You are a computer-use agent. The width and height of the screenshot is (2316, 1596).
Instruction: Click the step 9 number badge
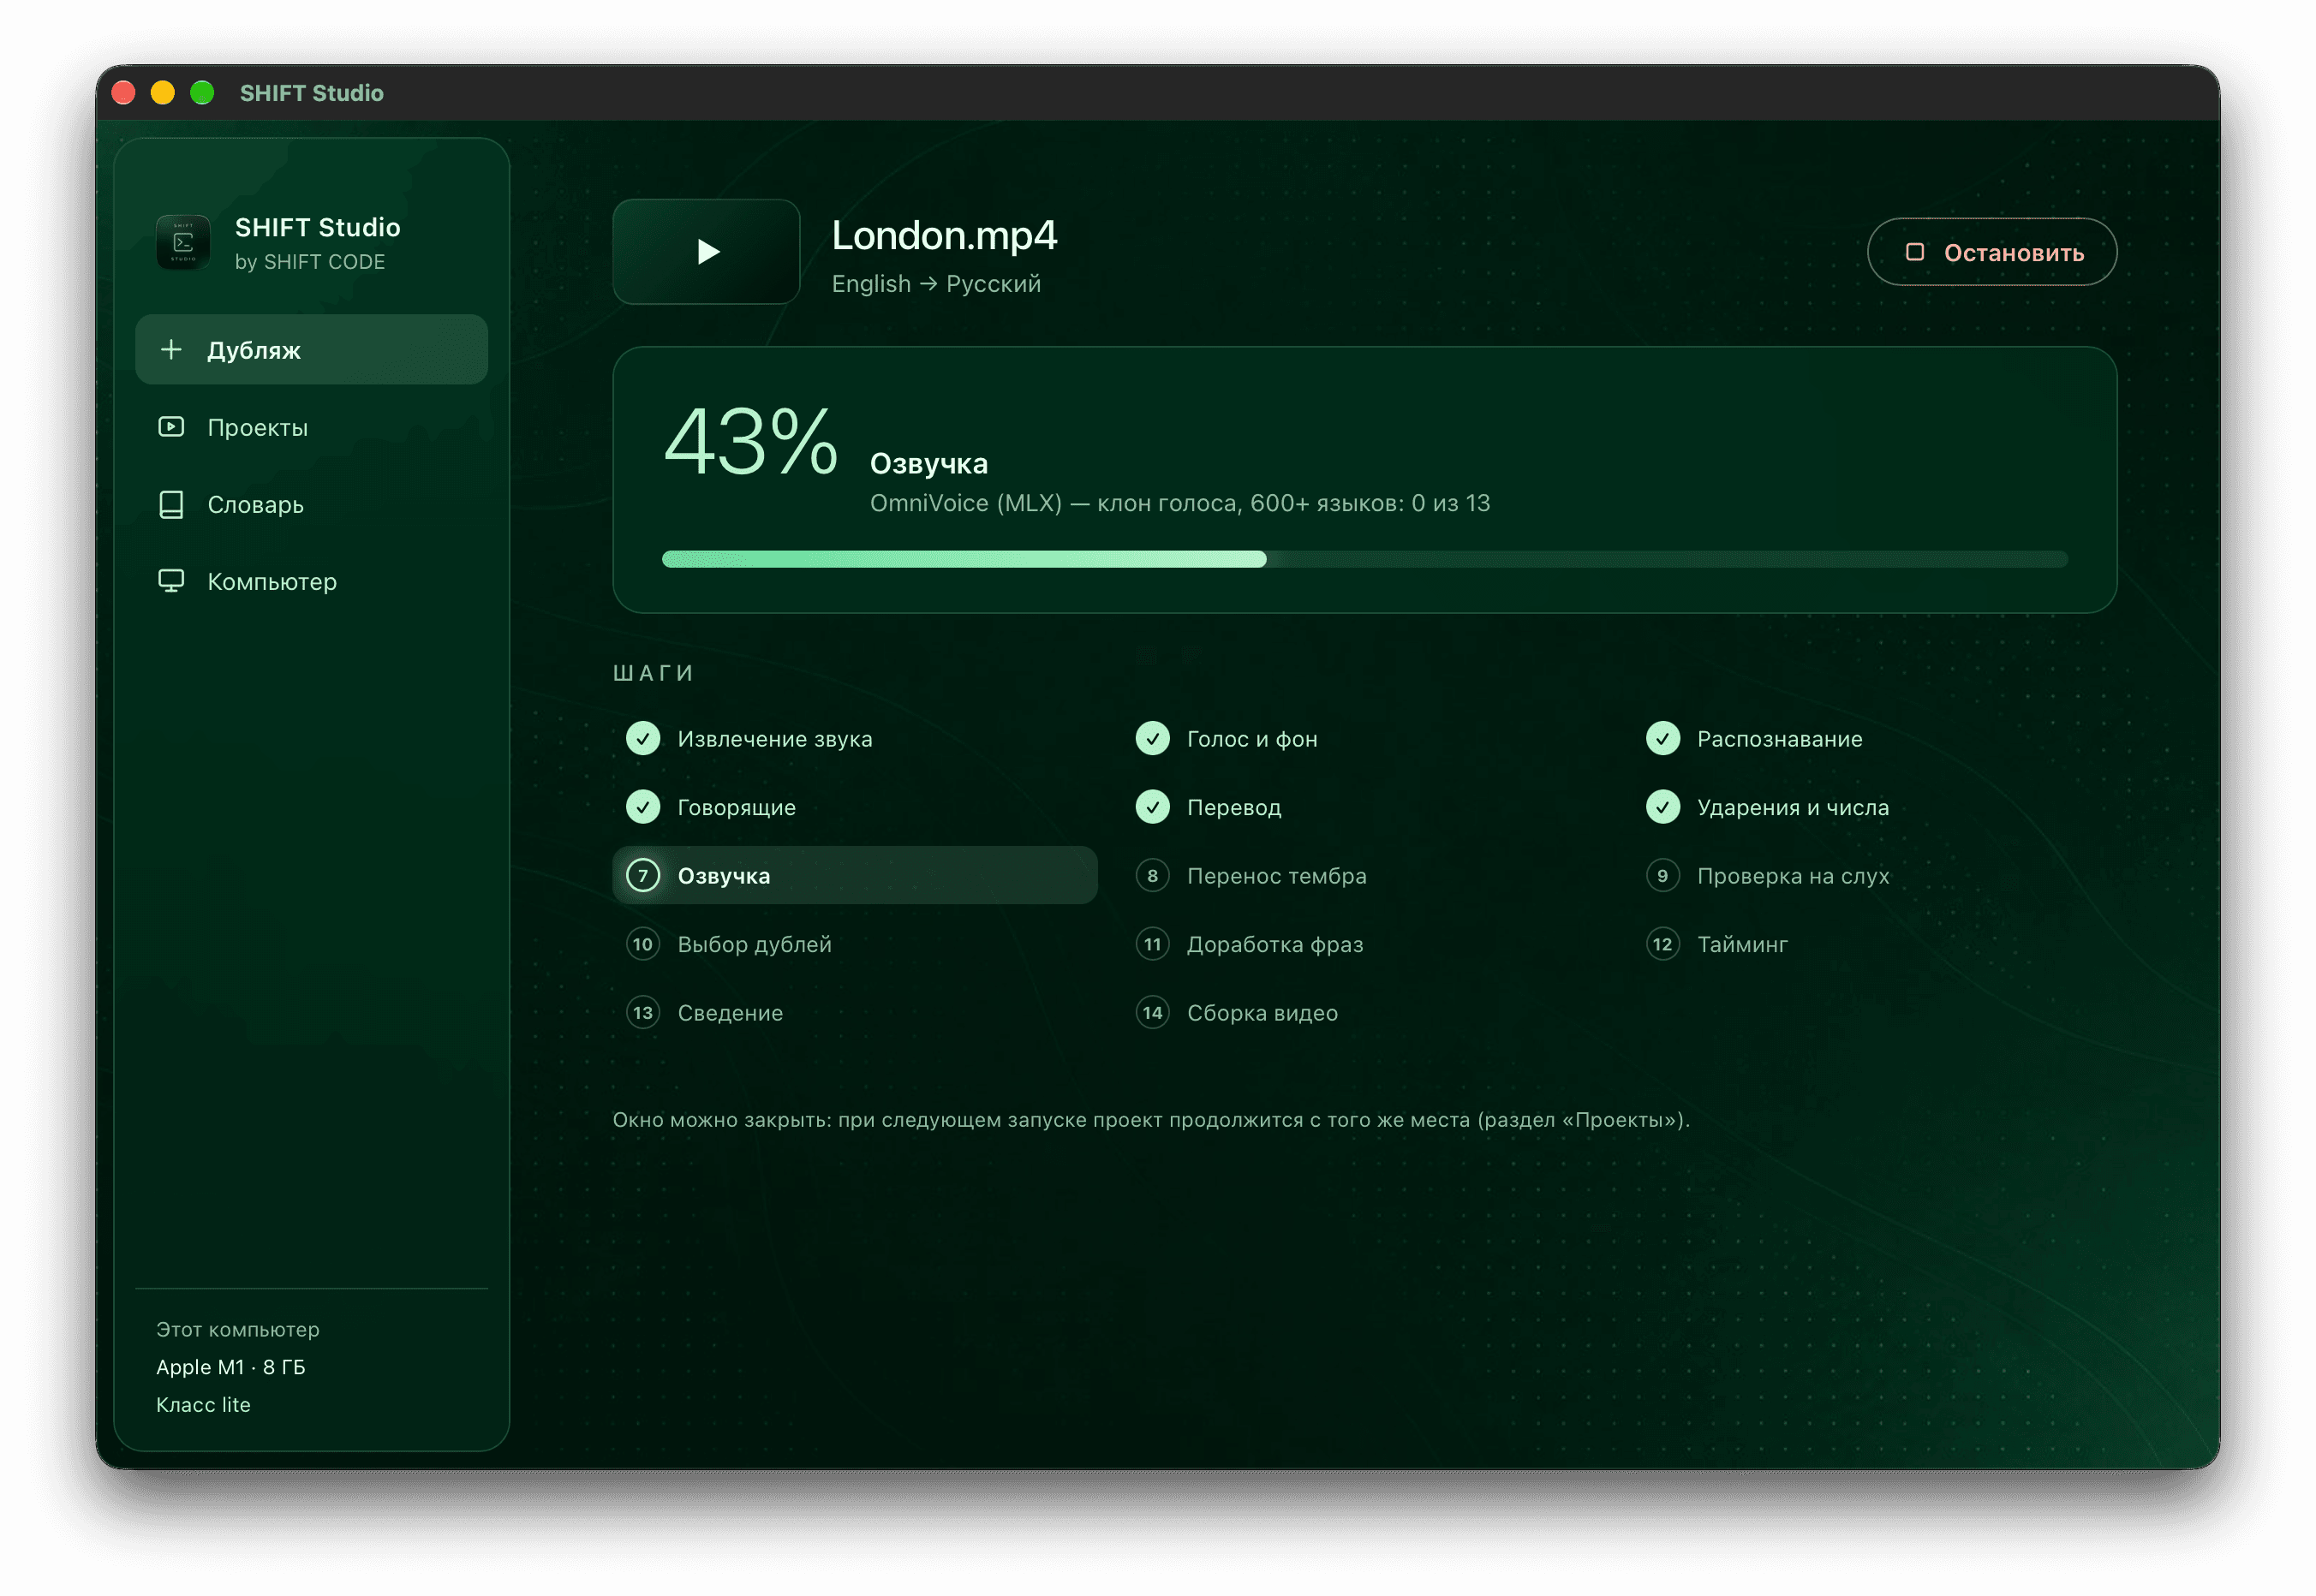point(1662,876)
